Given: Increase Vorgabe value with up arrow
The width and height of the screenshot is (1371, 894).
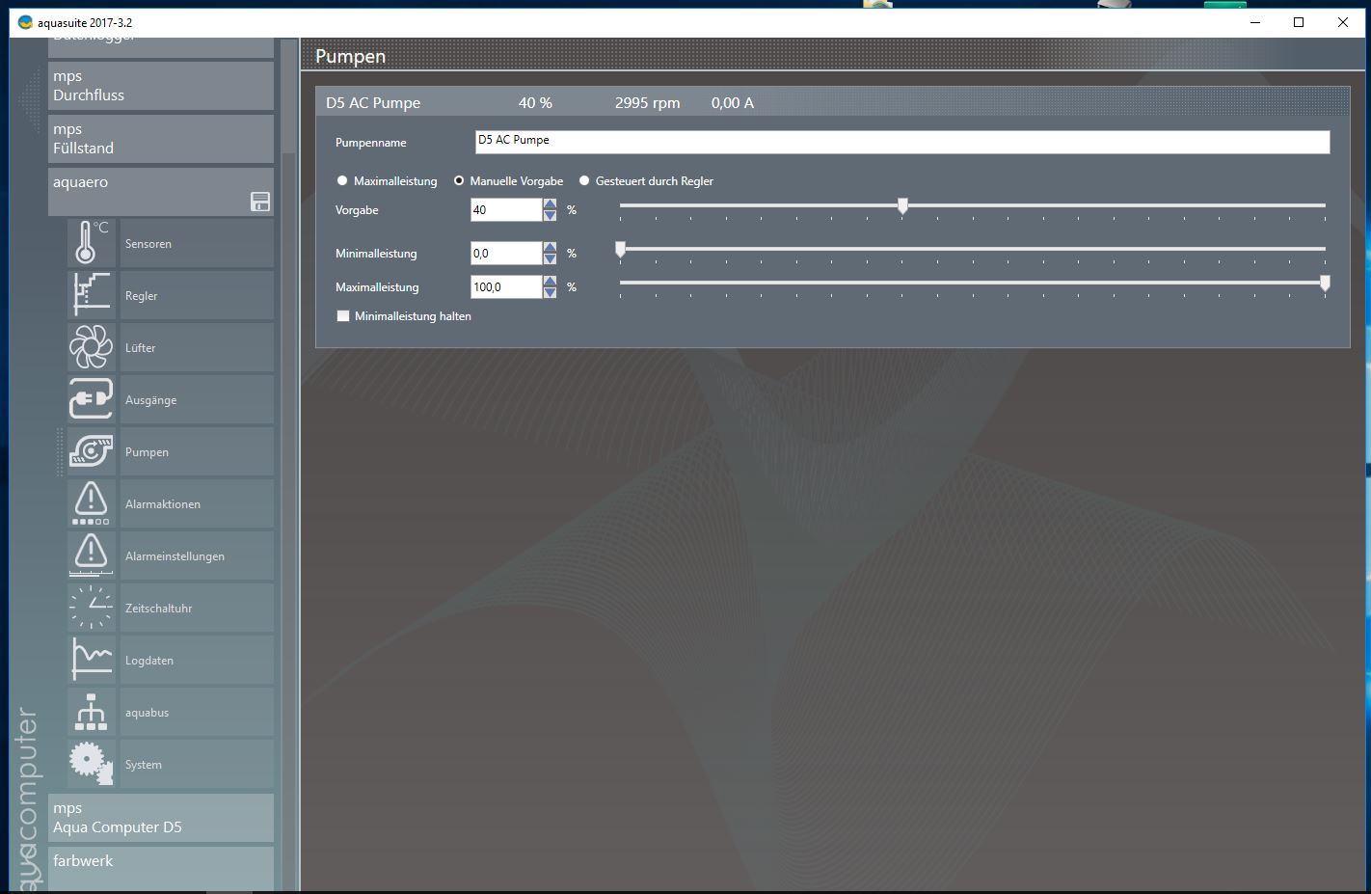Looking at the screenshot, I should point(550,203).
